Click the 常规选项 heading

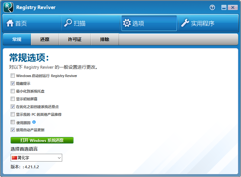(29, 58)
